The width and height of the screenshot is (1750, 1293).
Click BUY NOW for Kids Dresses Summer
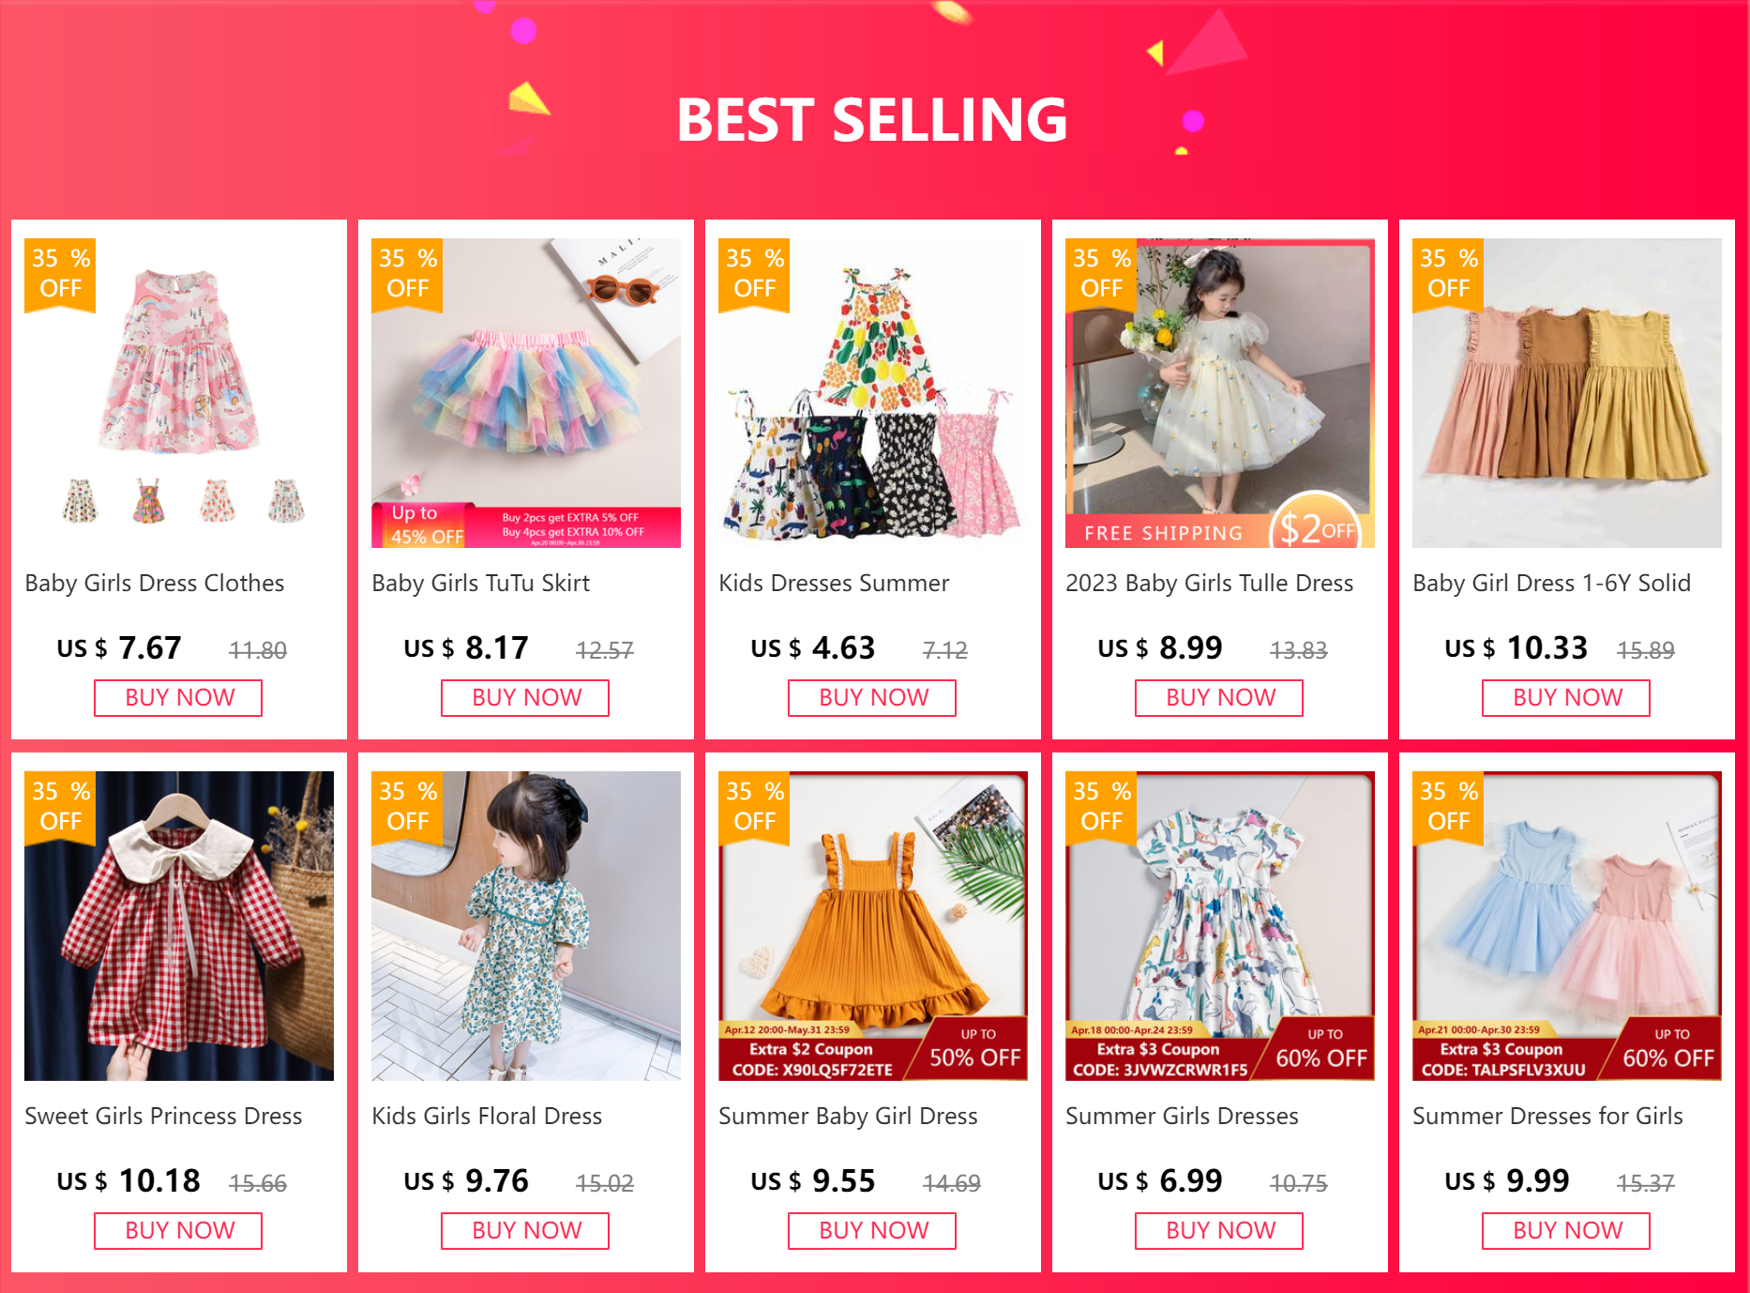[x=872, y=698]
